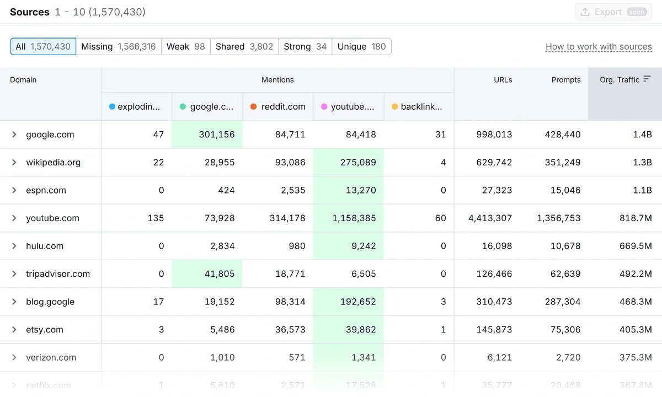Click the sort icon beside Org. Traffic
Viewport: 662px width, 397px height.
click(647, 79)
